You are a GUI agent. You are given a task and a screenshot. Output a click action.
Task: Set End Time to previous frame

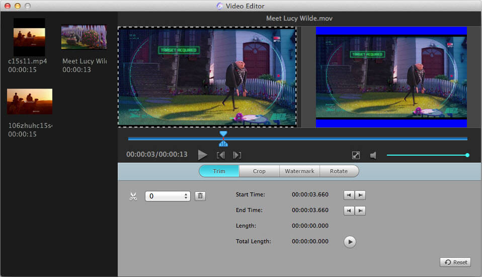click(349, 211)
